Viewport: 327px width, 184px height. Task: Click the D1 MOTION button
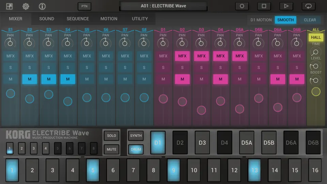(261, 20)
